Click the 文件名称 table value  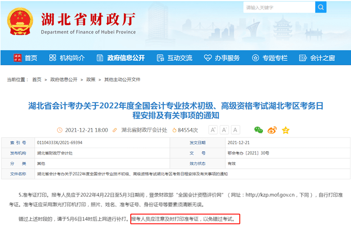coord(132,174)
